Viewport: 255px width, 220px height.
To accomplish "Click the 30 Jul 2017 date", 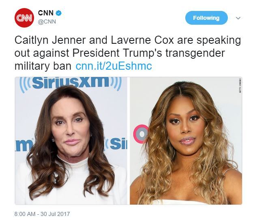I will pyautogui.click(x=55, y=214).
